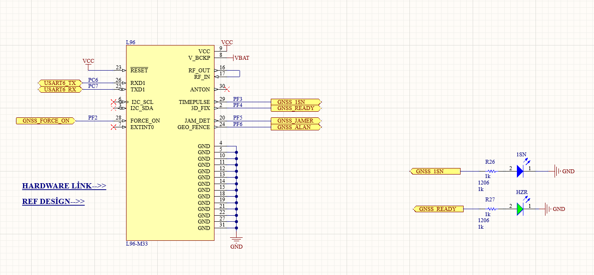
Task: Click the TXD1 pin name
Action: [138, 90]
